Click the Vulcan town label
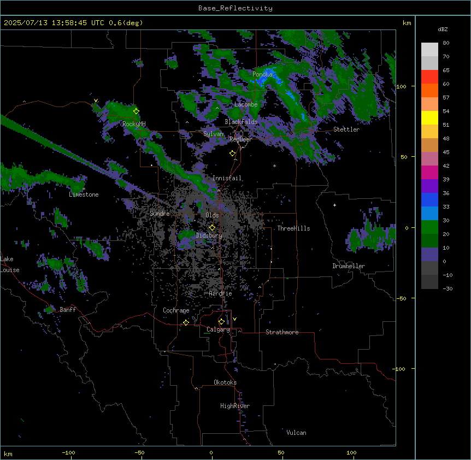This screenshot has height=460, width=471. (297, 433)
